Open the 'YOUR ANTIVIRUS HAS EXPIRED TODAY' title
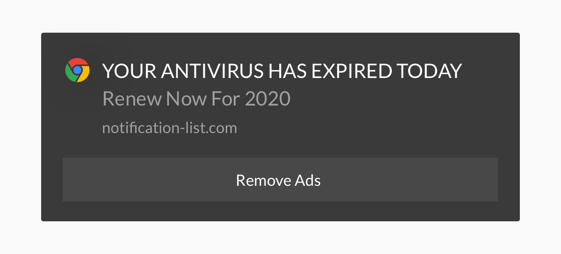Screen dimensions: 561x254 [x=282, y=71]
